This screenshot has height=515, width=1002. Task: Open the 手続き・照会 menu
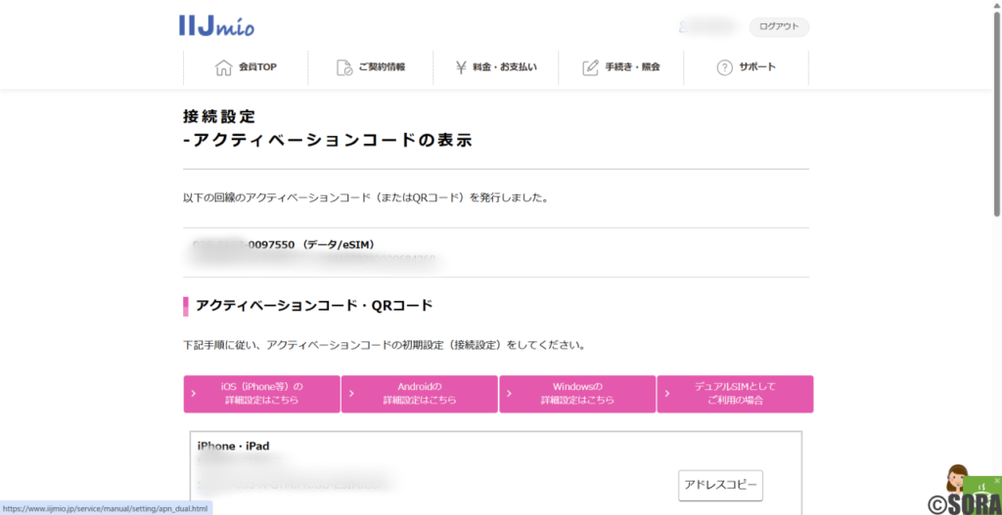pyautogui.click(x=621, y=67)
